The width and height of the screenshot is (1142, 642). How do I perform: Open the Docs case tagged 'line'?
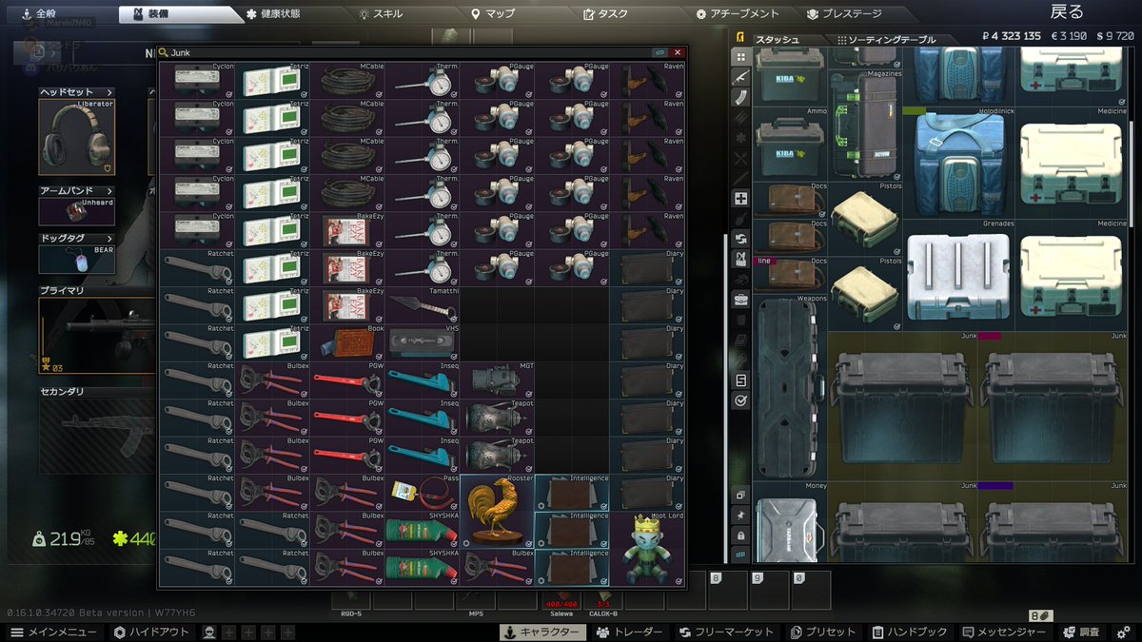(x=790, y=276)
